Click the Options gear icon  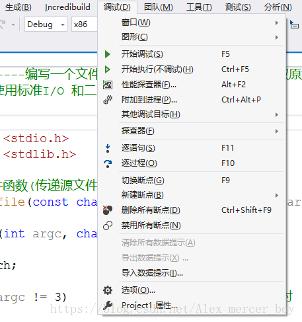(x=108, y=290)
